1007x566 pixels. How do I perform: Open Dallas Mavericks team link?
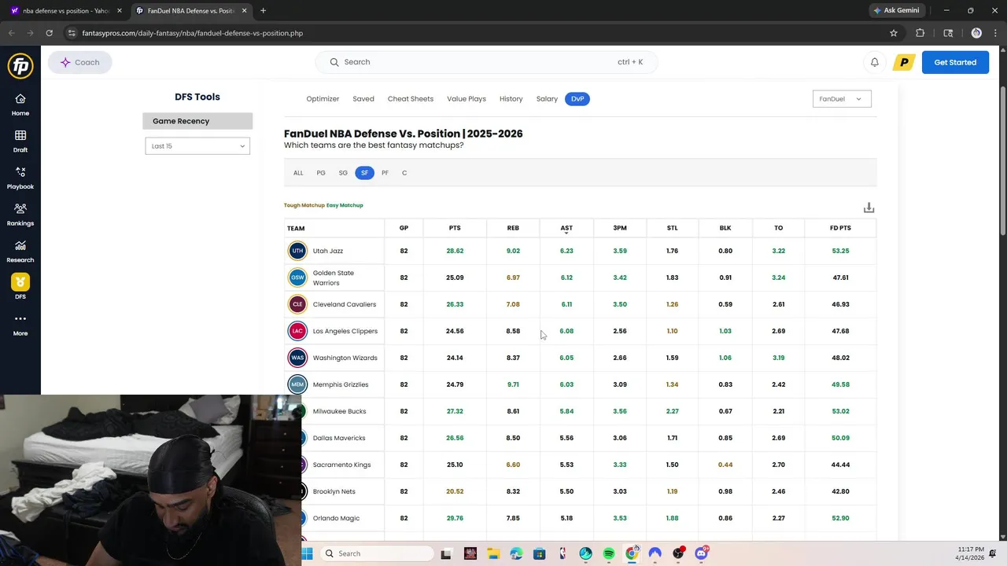pyautogui.click(x=339, y=438)
